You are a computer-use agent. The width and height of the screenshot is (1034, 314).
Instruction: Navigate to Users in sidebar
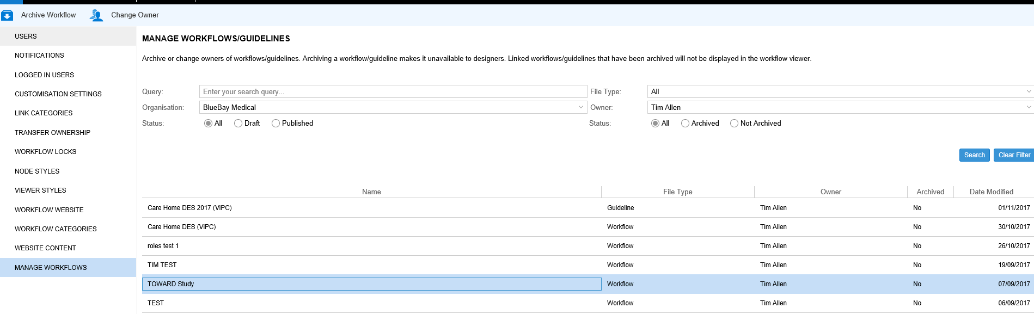click(x=26, y=36)
